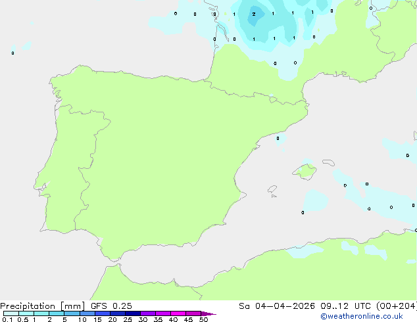Click the 45–50 mm legend swatch
This screenshot has width=417, height=322.
pyautogui.click(x=193, y=313)
